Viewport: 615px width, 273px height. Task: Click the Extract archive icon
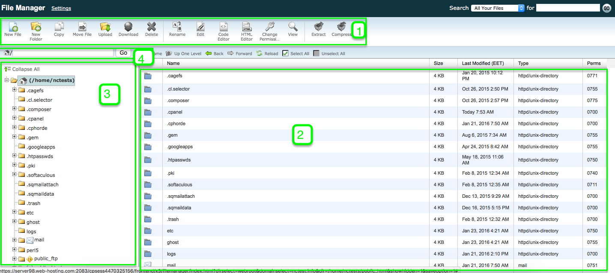319,27
